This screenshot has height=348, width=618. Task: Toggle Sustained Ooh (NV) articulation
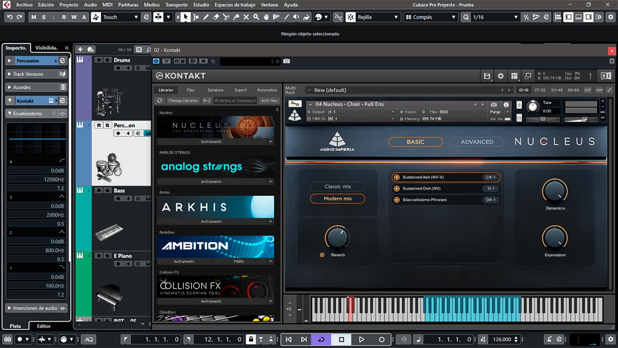(x=397, y=188)
